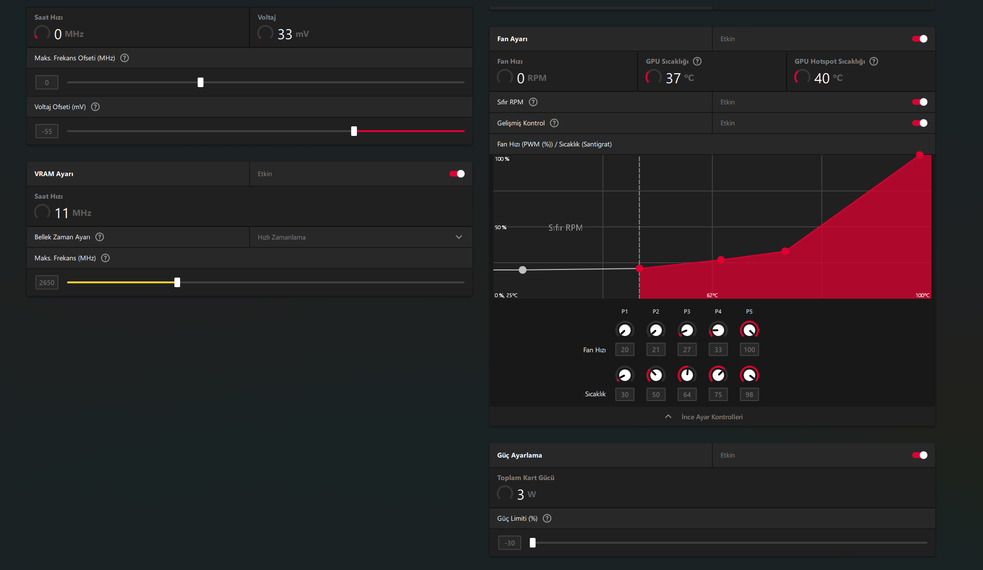Click help icon next to GPU Hotspot Sıcaklığı
This screenshot has width=983, height=570.
874,61
